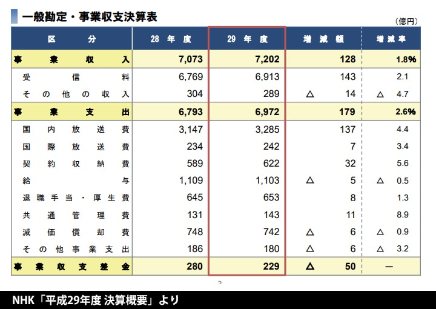This screenshot has height=309, width=436.
Task: Click the percentage 2.6%
Action: click(406, 112)
